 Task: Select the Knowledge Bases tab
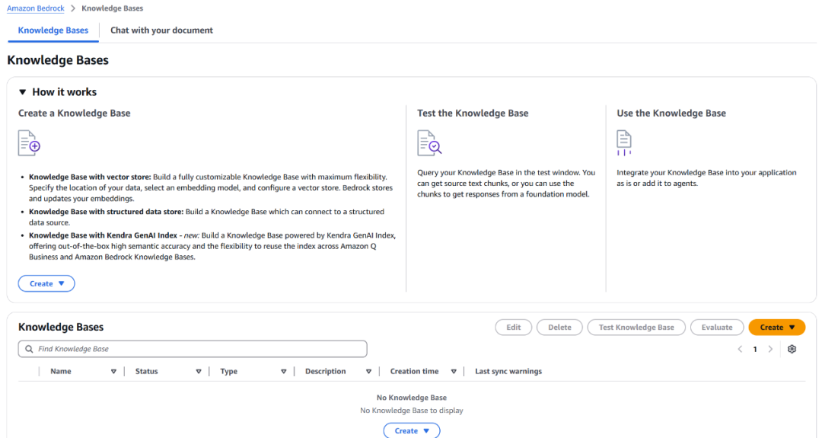coord(53,30)
